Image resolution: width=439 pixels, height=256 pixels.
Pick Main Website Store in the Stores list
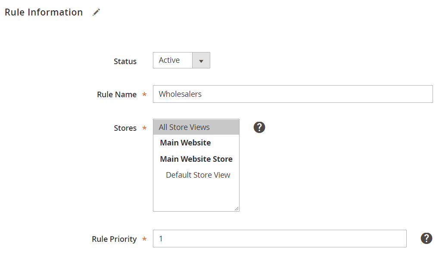point(196,159)
